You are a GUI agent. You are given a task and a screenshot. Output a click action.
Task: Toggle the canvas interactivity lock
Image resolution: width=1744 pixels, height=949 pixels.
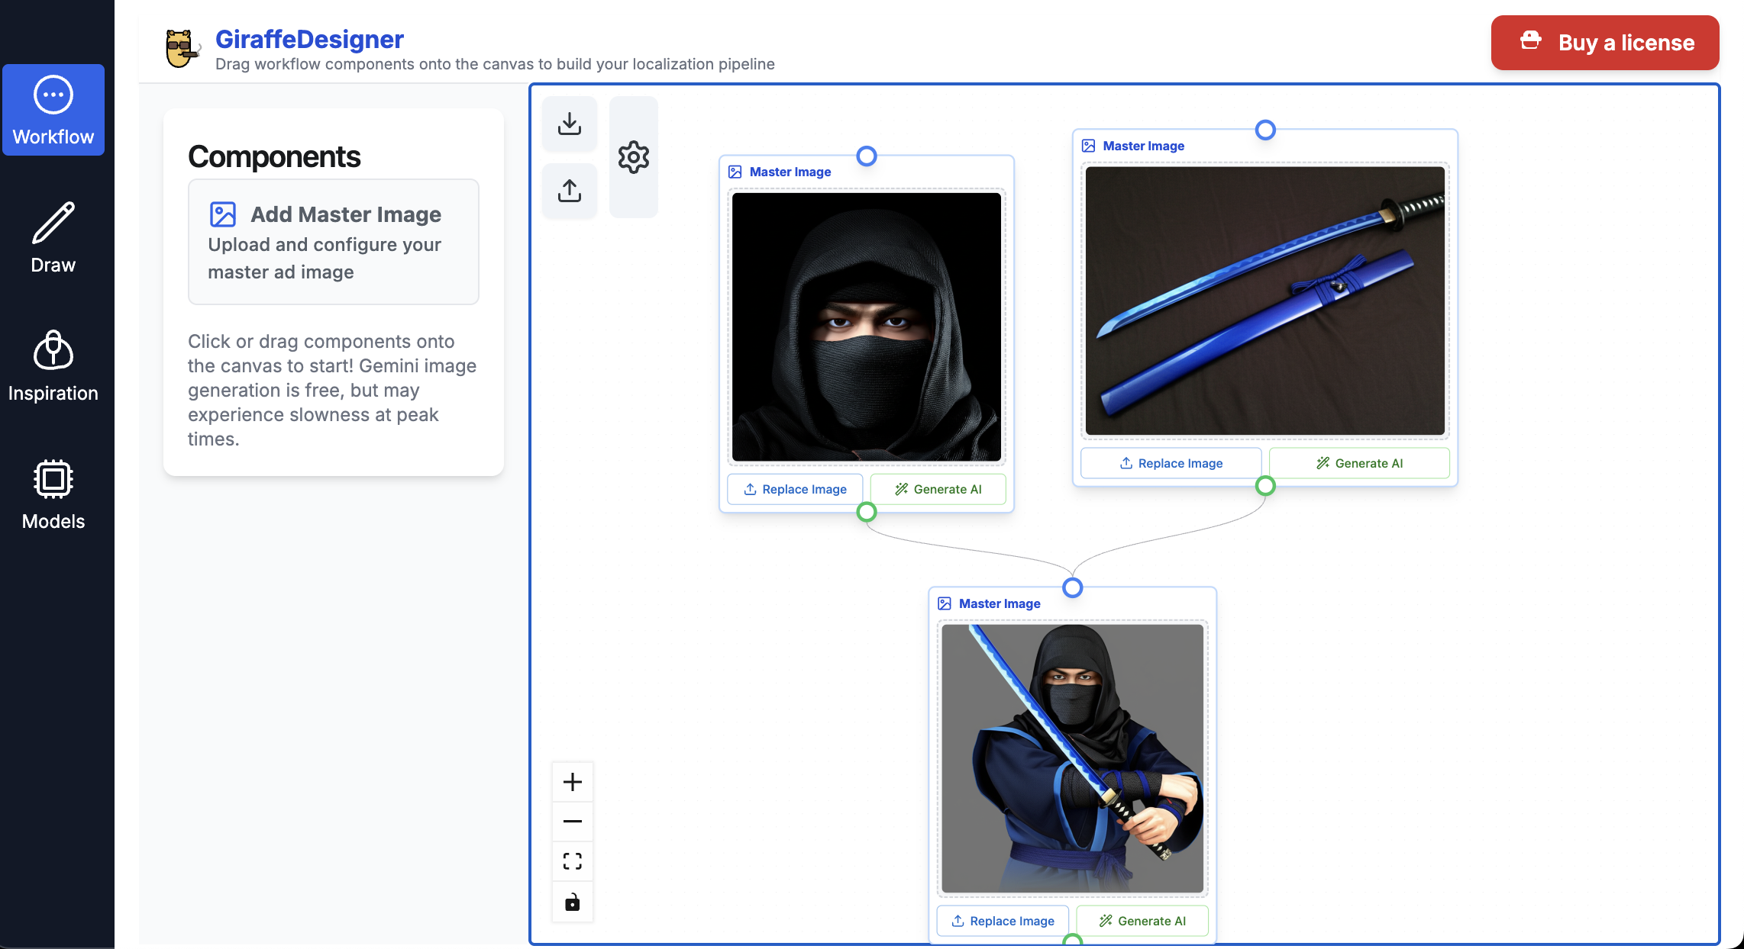573,902
